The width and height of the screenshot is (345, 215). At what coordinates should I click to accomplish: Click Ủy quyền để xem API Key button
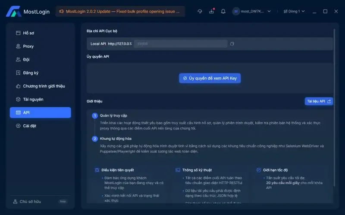[x=210, y=78]
